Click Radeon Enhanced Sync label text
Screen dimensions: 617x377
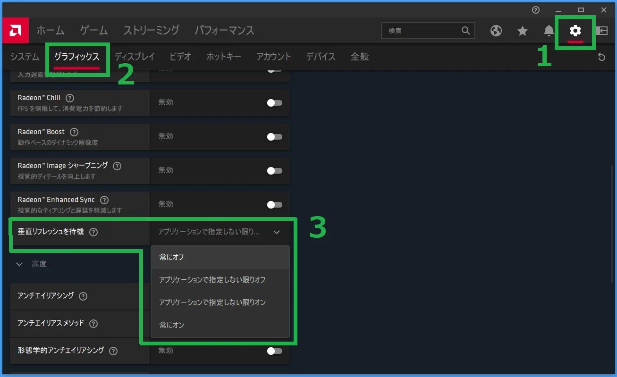56,200
